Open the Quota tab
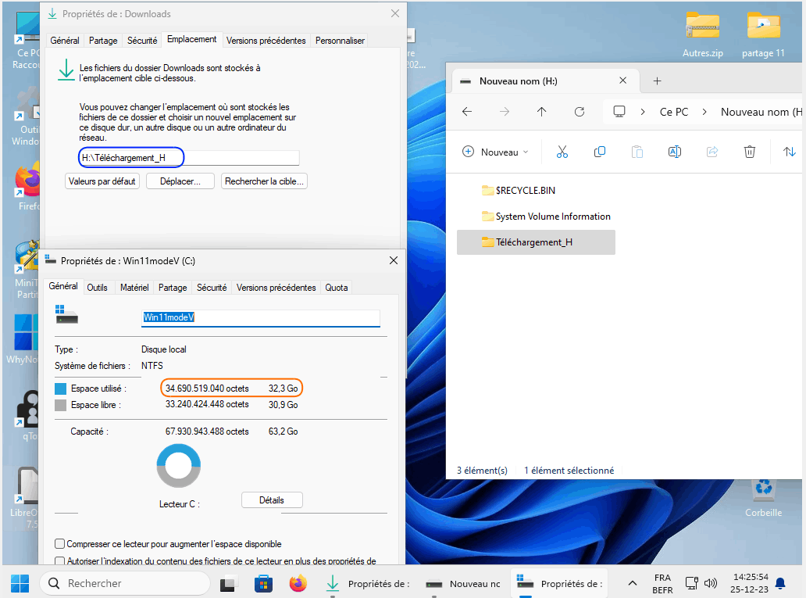Image resolution: width=806 pixels, height=598 pixels. [x=336, y=288]
